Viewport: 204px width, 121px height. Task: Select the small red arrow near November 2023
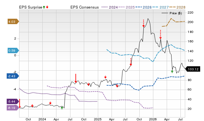[x=32, y=105]
